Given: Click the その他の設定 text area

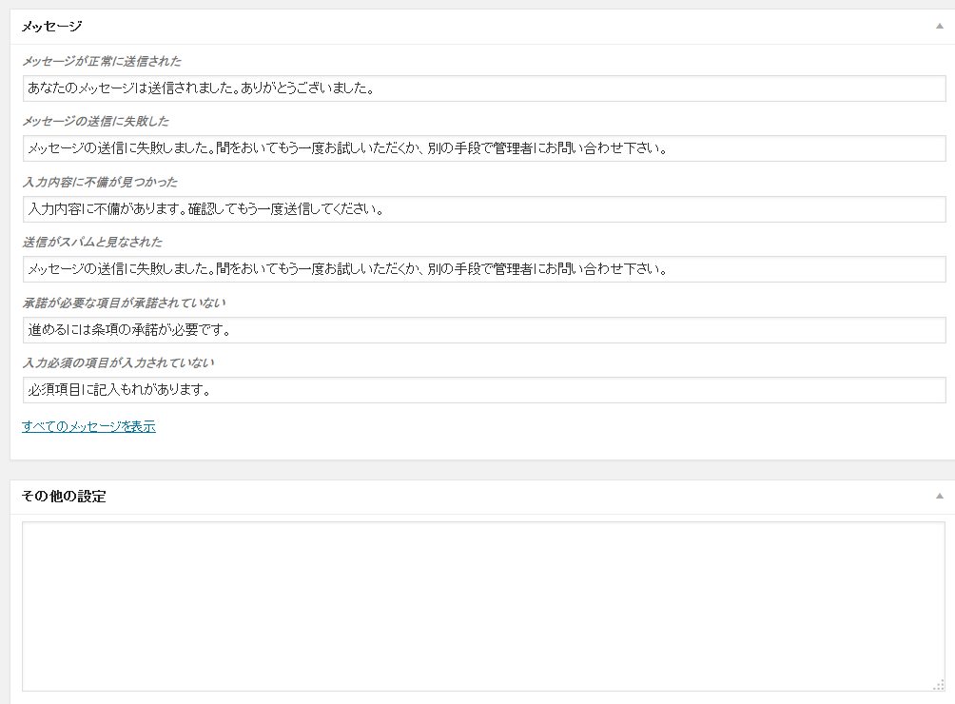Looking at the screenshot, I should point(483,607).
